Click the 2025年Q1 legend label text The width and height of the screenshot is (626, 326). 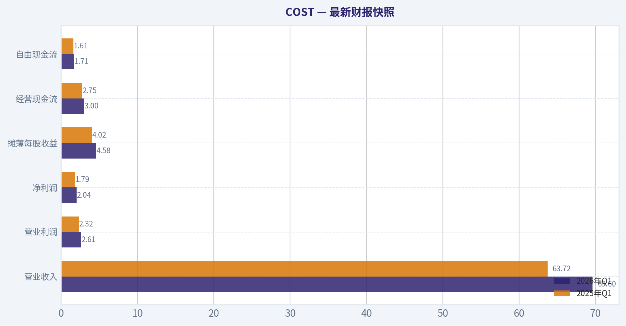594,293
